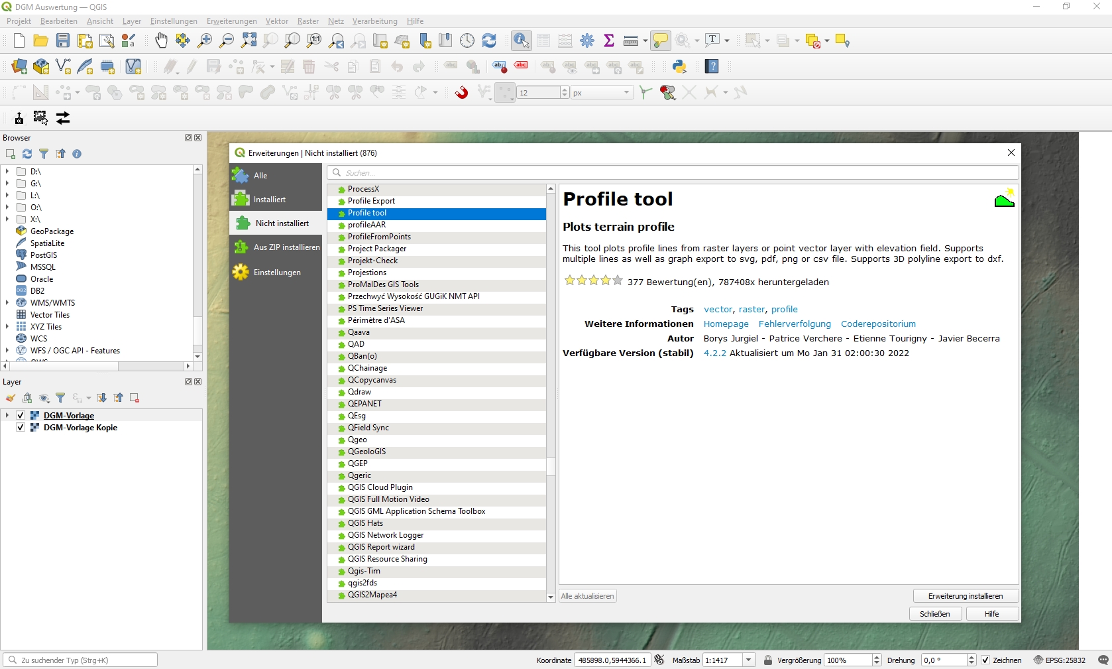Switch to Installiert plugins tab

[276, 200]
